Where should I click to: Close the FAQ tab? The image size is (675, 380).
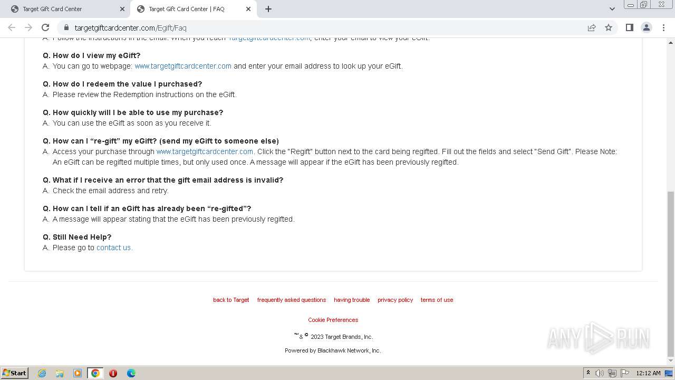(248, 9)
